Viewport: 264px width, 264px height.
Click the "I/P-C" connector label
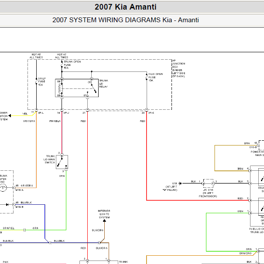(151, 113)
